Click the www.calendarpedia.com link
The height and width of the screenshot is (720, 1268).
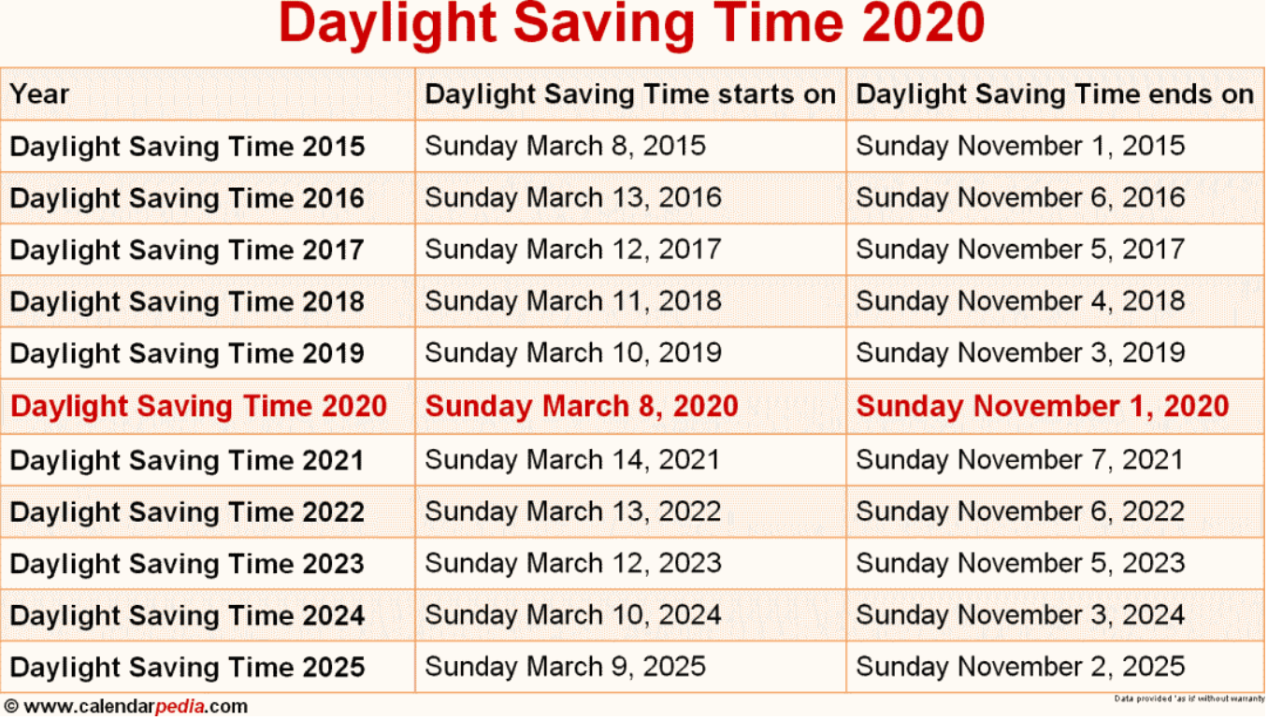click(x=134, y=707)
